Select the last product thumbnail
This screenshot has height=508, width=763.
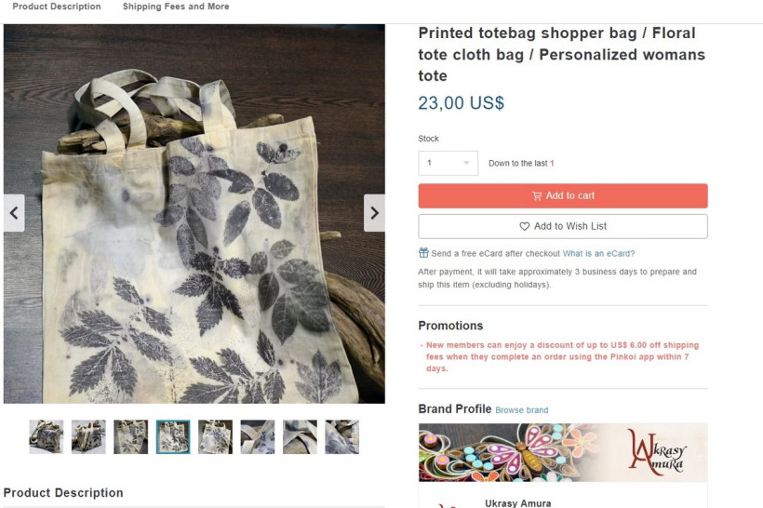coord(342,437)
